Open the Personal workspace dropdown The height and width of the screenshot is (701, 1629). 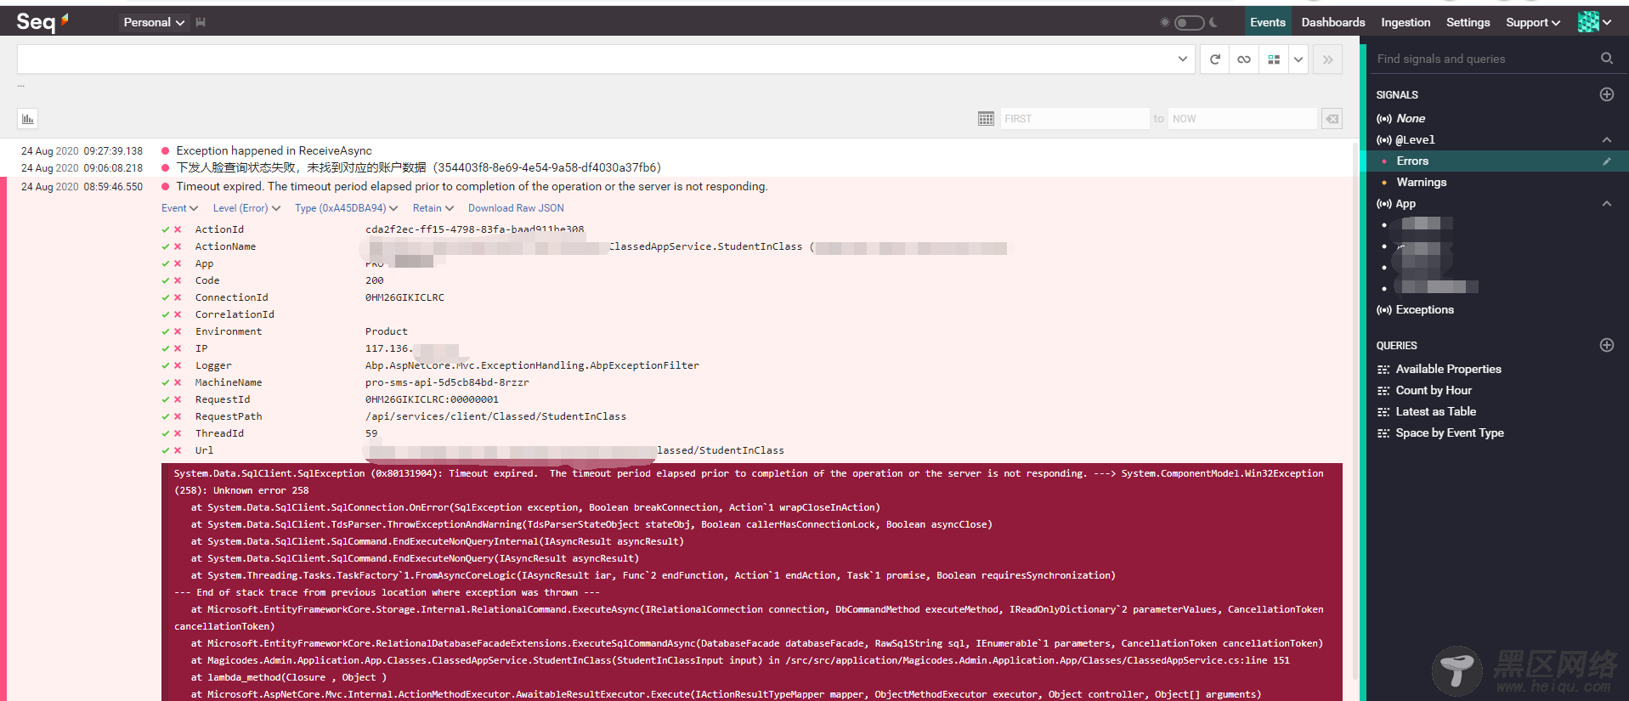tap(154, 23)
